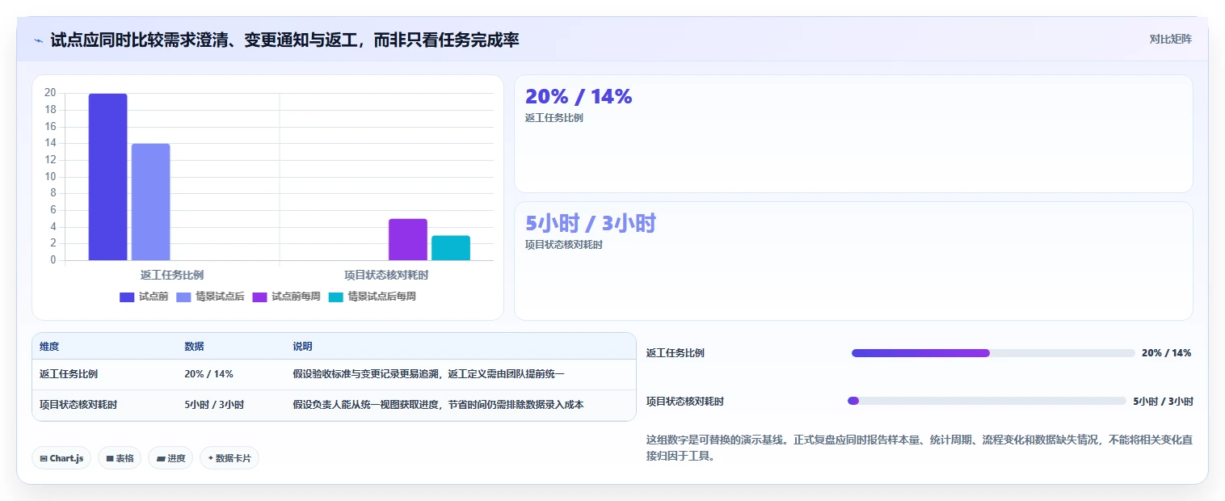The height and width of the screenshot is (501, 1225).
Task: Click the 20% / 14% cell in the table
Action: coord(208,374)
